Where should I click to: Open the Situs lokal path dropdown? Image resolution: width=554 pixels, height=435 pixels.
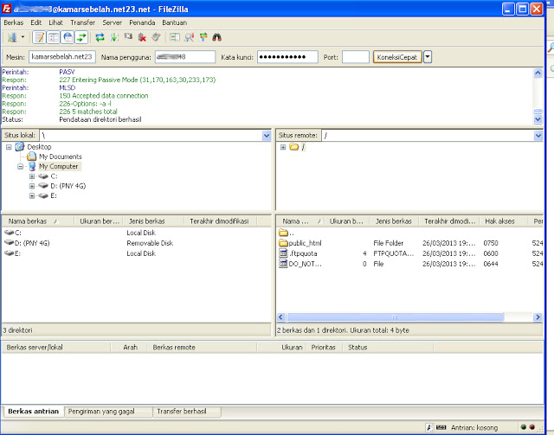coord(267,136)
